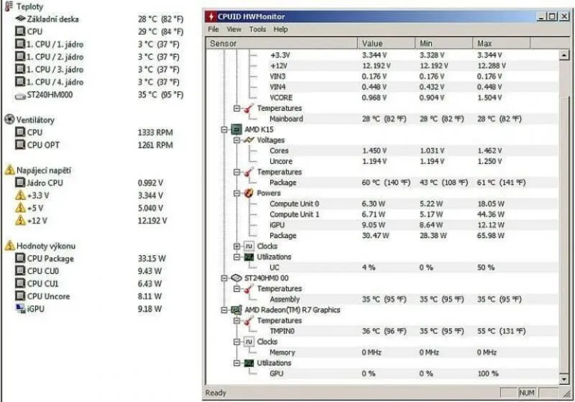Click the Ventilátory fan icon
Image resolution: width=575 pixels, height=402 pixels.
pyautogui.click(x=9, y=119)
